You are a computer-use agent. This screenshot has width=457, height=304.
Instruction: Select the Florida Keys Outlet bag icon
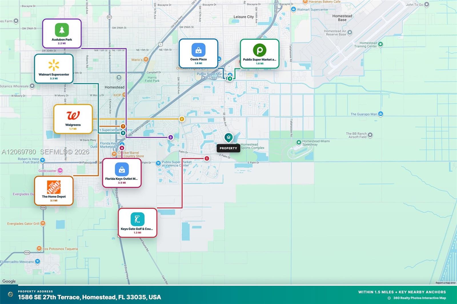click(122, 169)
